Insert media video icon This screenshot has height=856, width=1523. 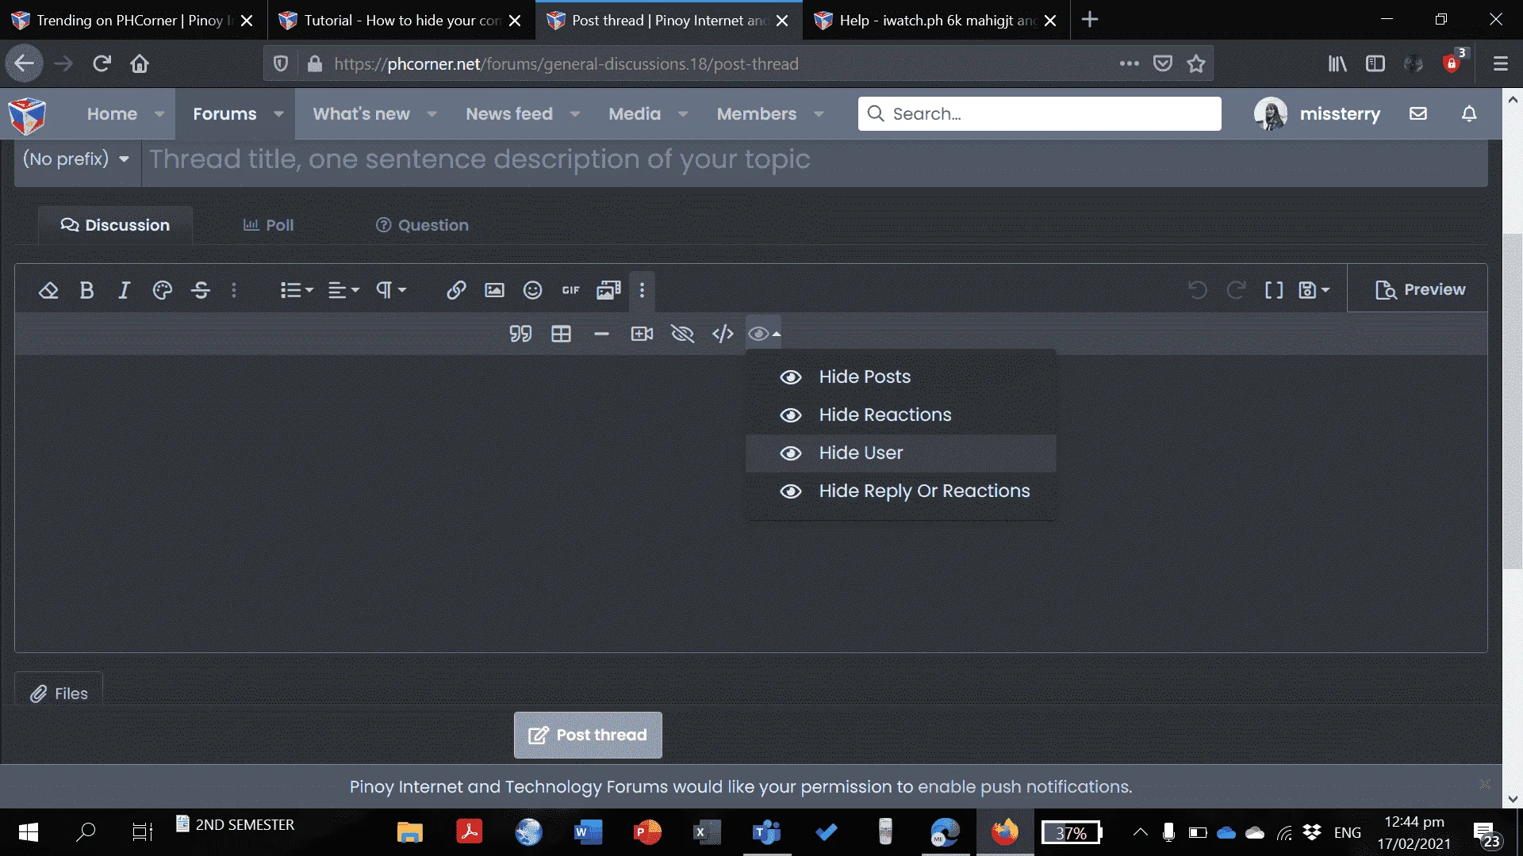click(x=642, y=334)
